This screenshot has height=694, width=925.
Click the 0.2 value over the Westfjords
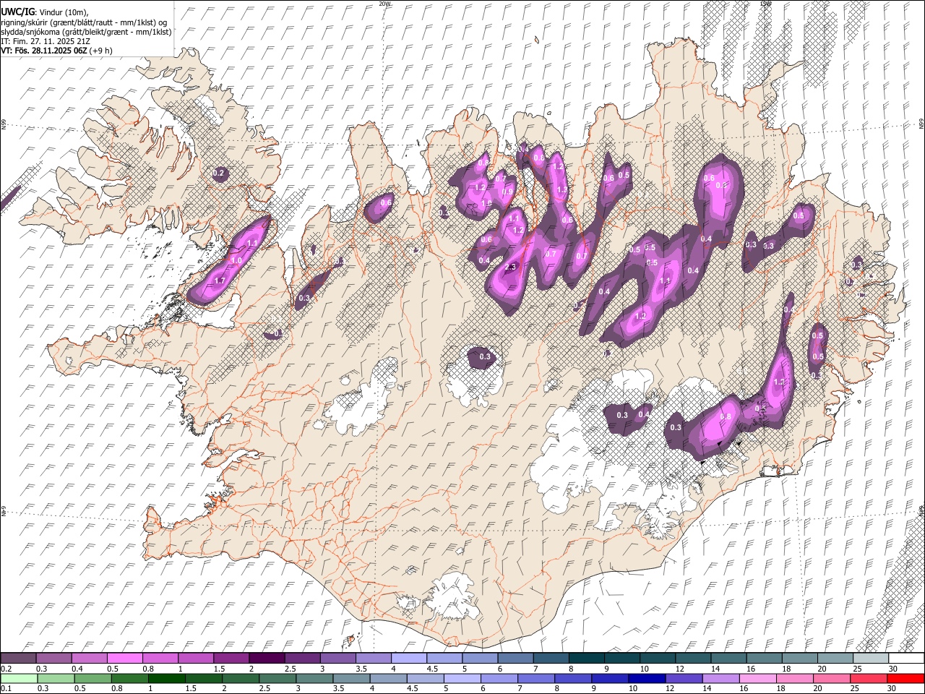(x=220, y=173)
